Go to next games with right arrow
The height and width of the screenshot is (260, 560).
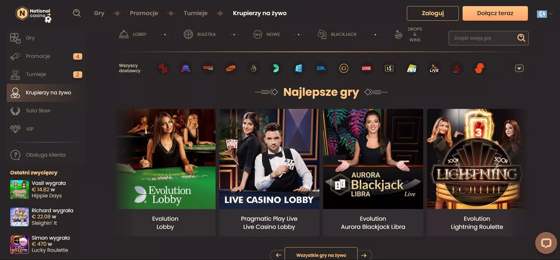[364, 255]
